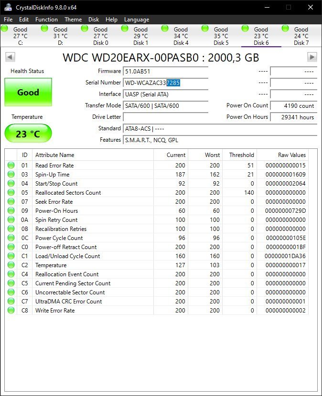Click the Disk 4 green status orb
This screenshot has width=322, height=396.
click(165, 29)
